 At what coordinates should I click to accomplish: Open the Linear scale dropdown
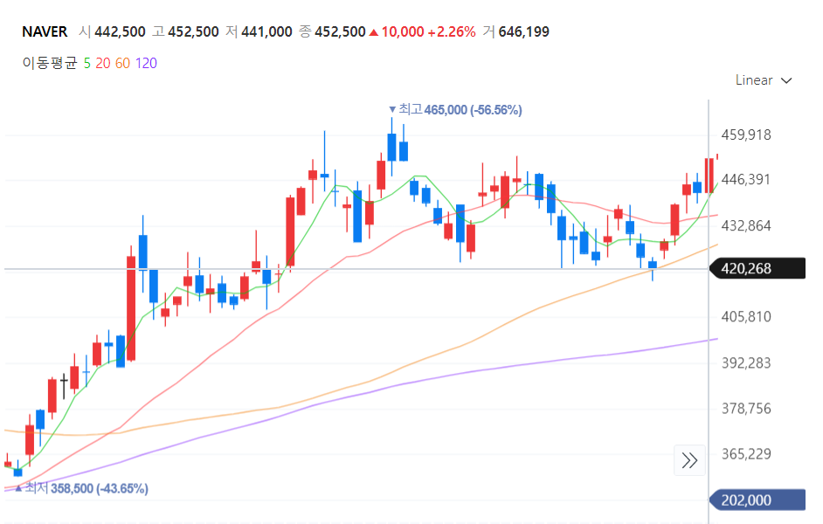[764, 80]
